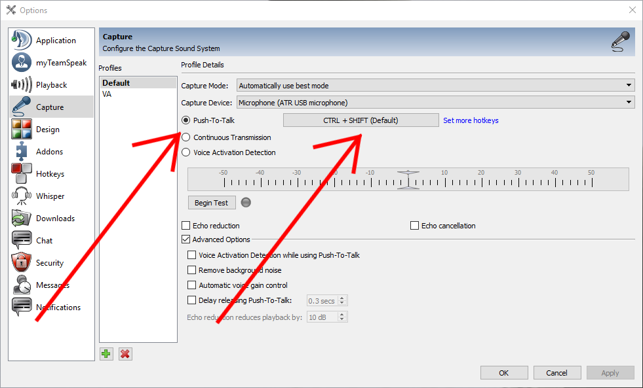Click the Cancel button
The image size is (643, 388).
[x=557, y=373]
